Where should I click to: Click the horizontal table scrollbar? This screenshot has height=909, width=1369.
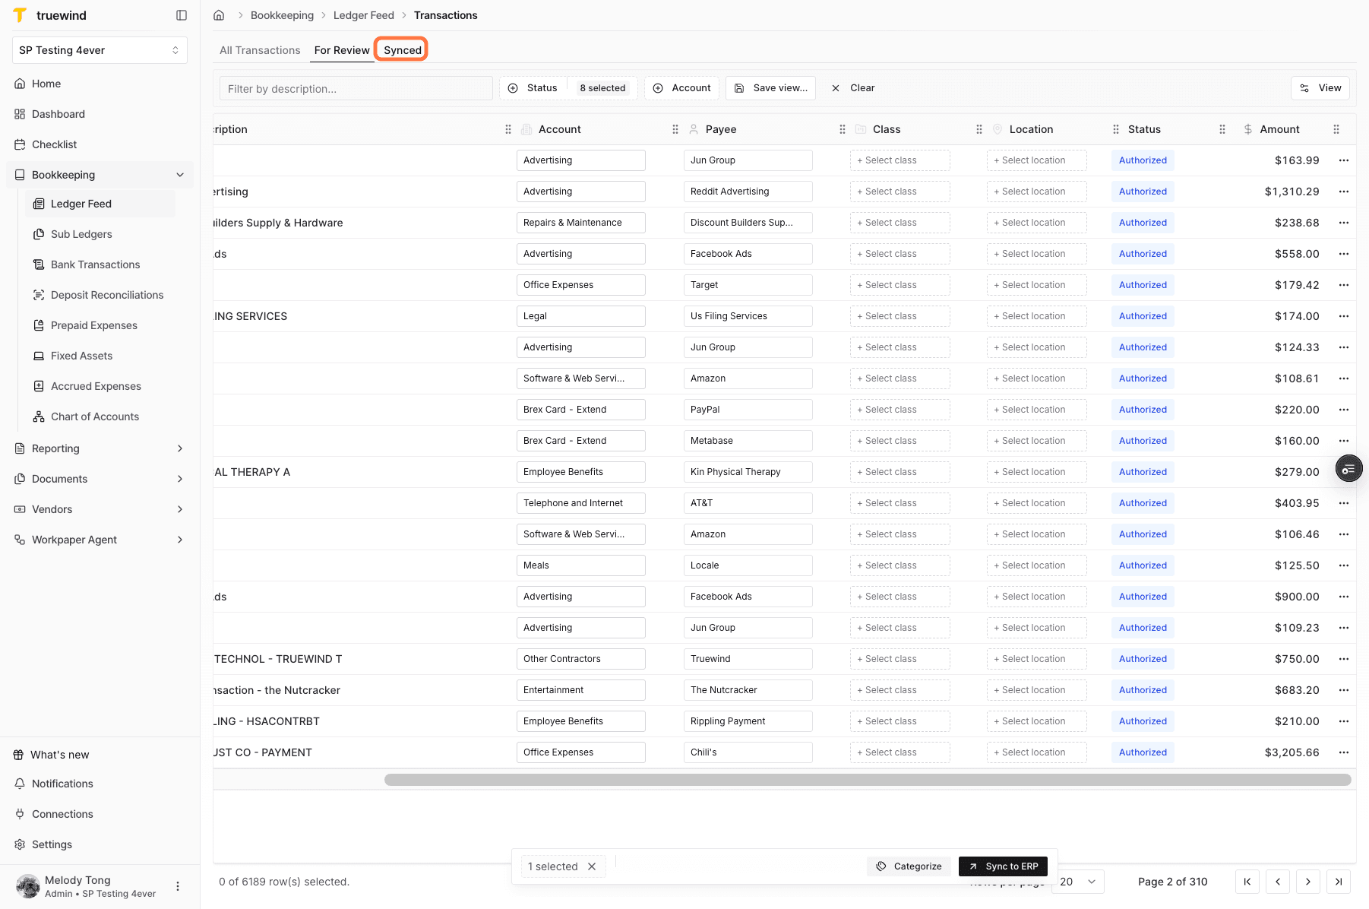pyautogui.click(x=868, y=780)
